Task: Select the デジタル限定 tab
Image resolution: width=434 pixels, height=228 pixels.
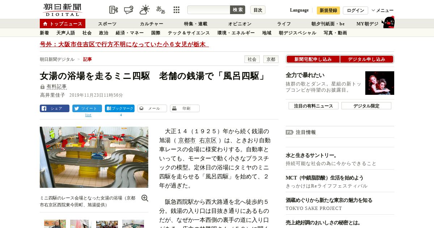Action: pos(366,106)
